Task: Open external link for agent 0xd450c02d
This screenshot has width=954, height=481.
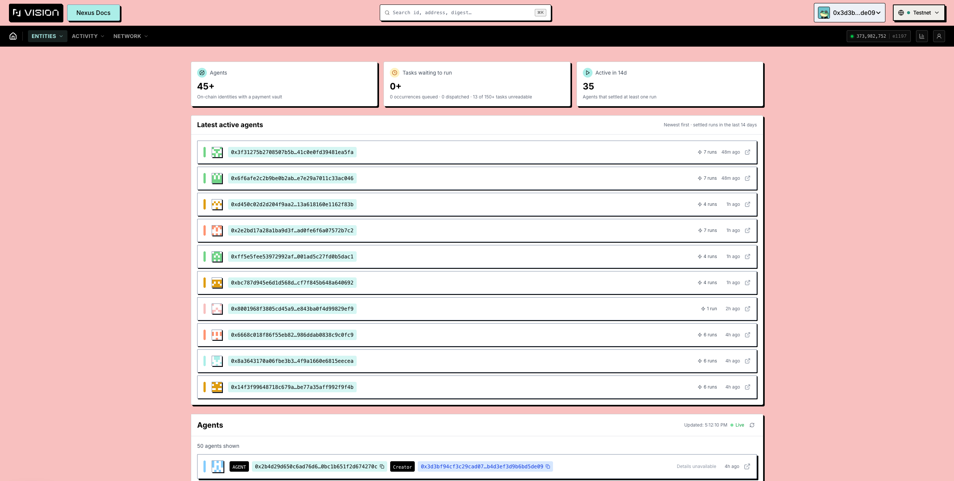Action: (x=747, y=204)
